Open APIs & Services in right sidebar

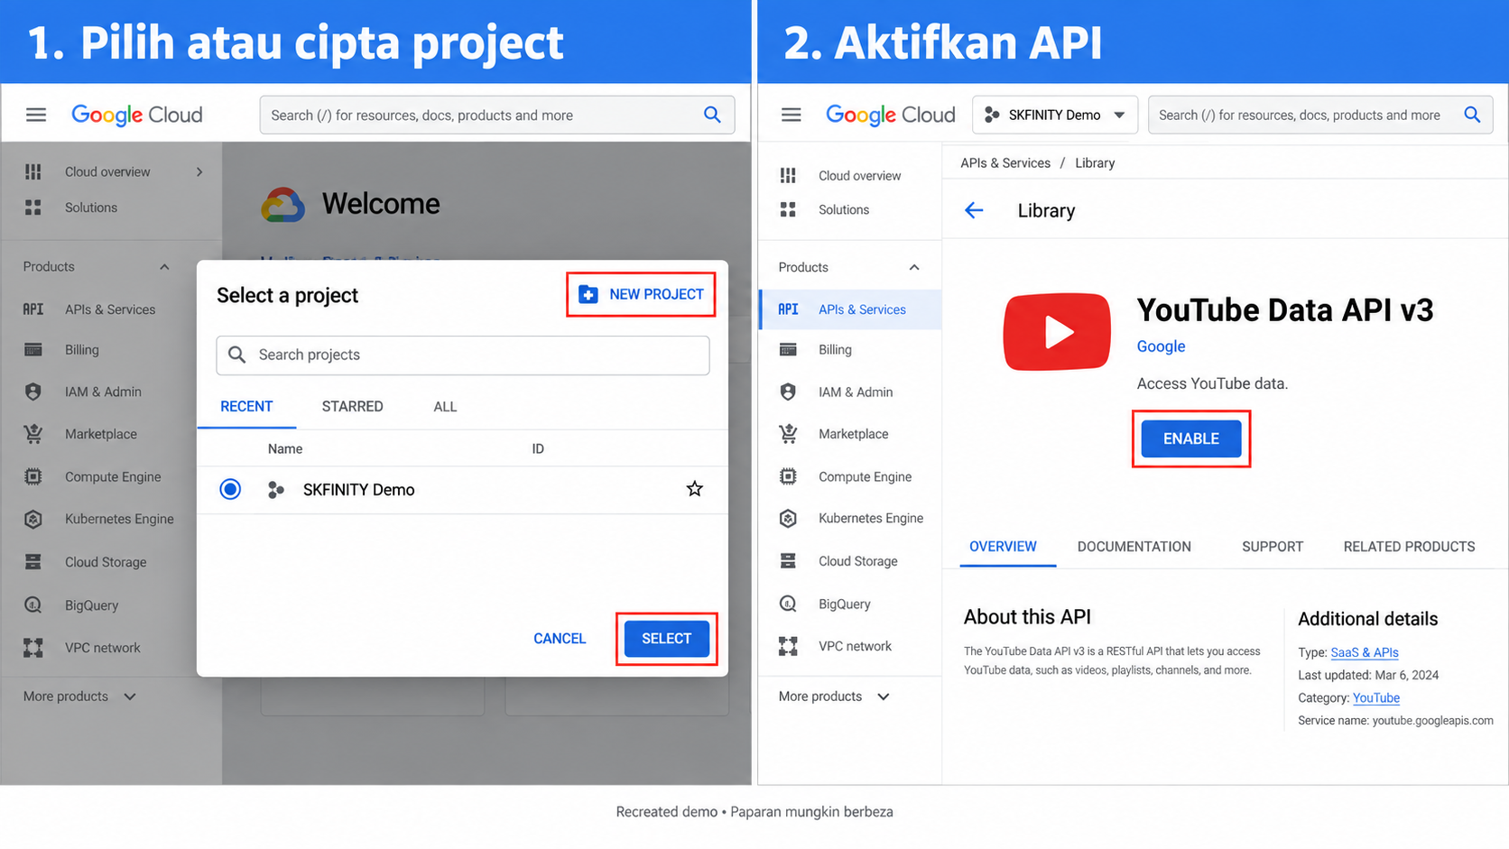pyautogui.click(x=850, y=309)
